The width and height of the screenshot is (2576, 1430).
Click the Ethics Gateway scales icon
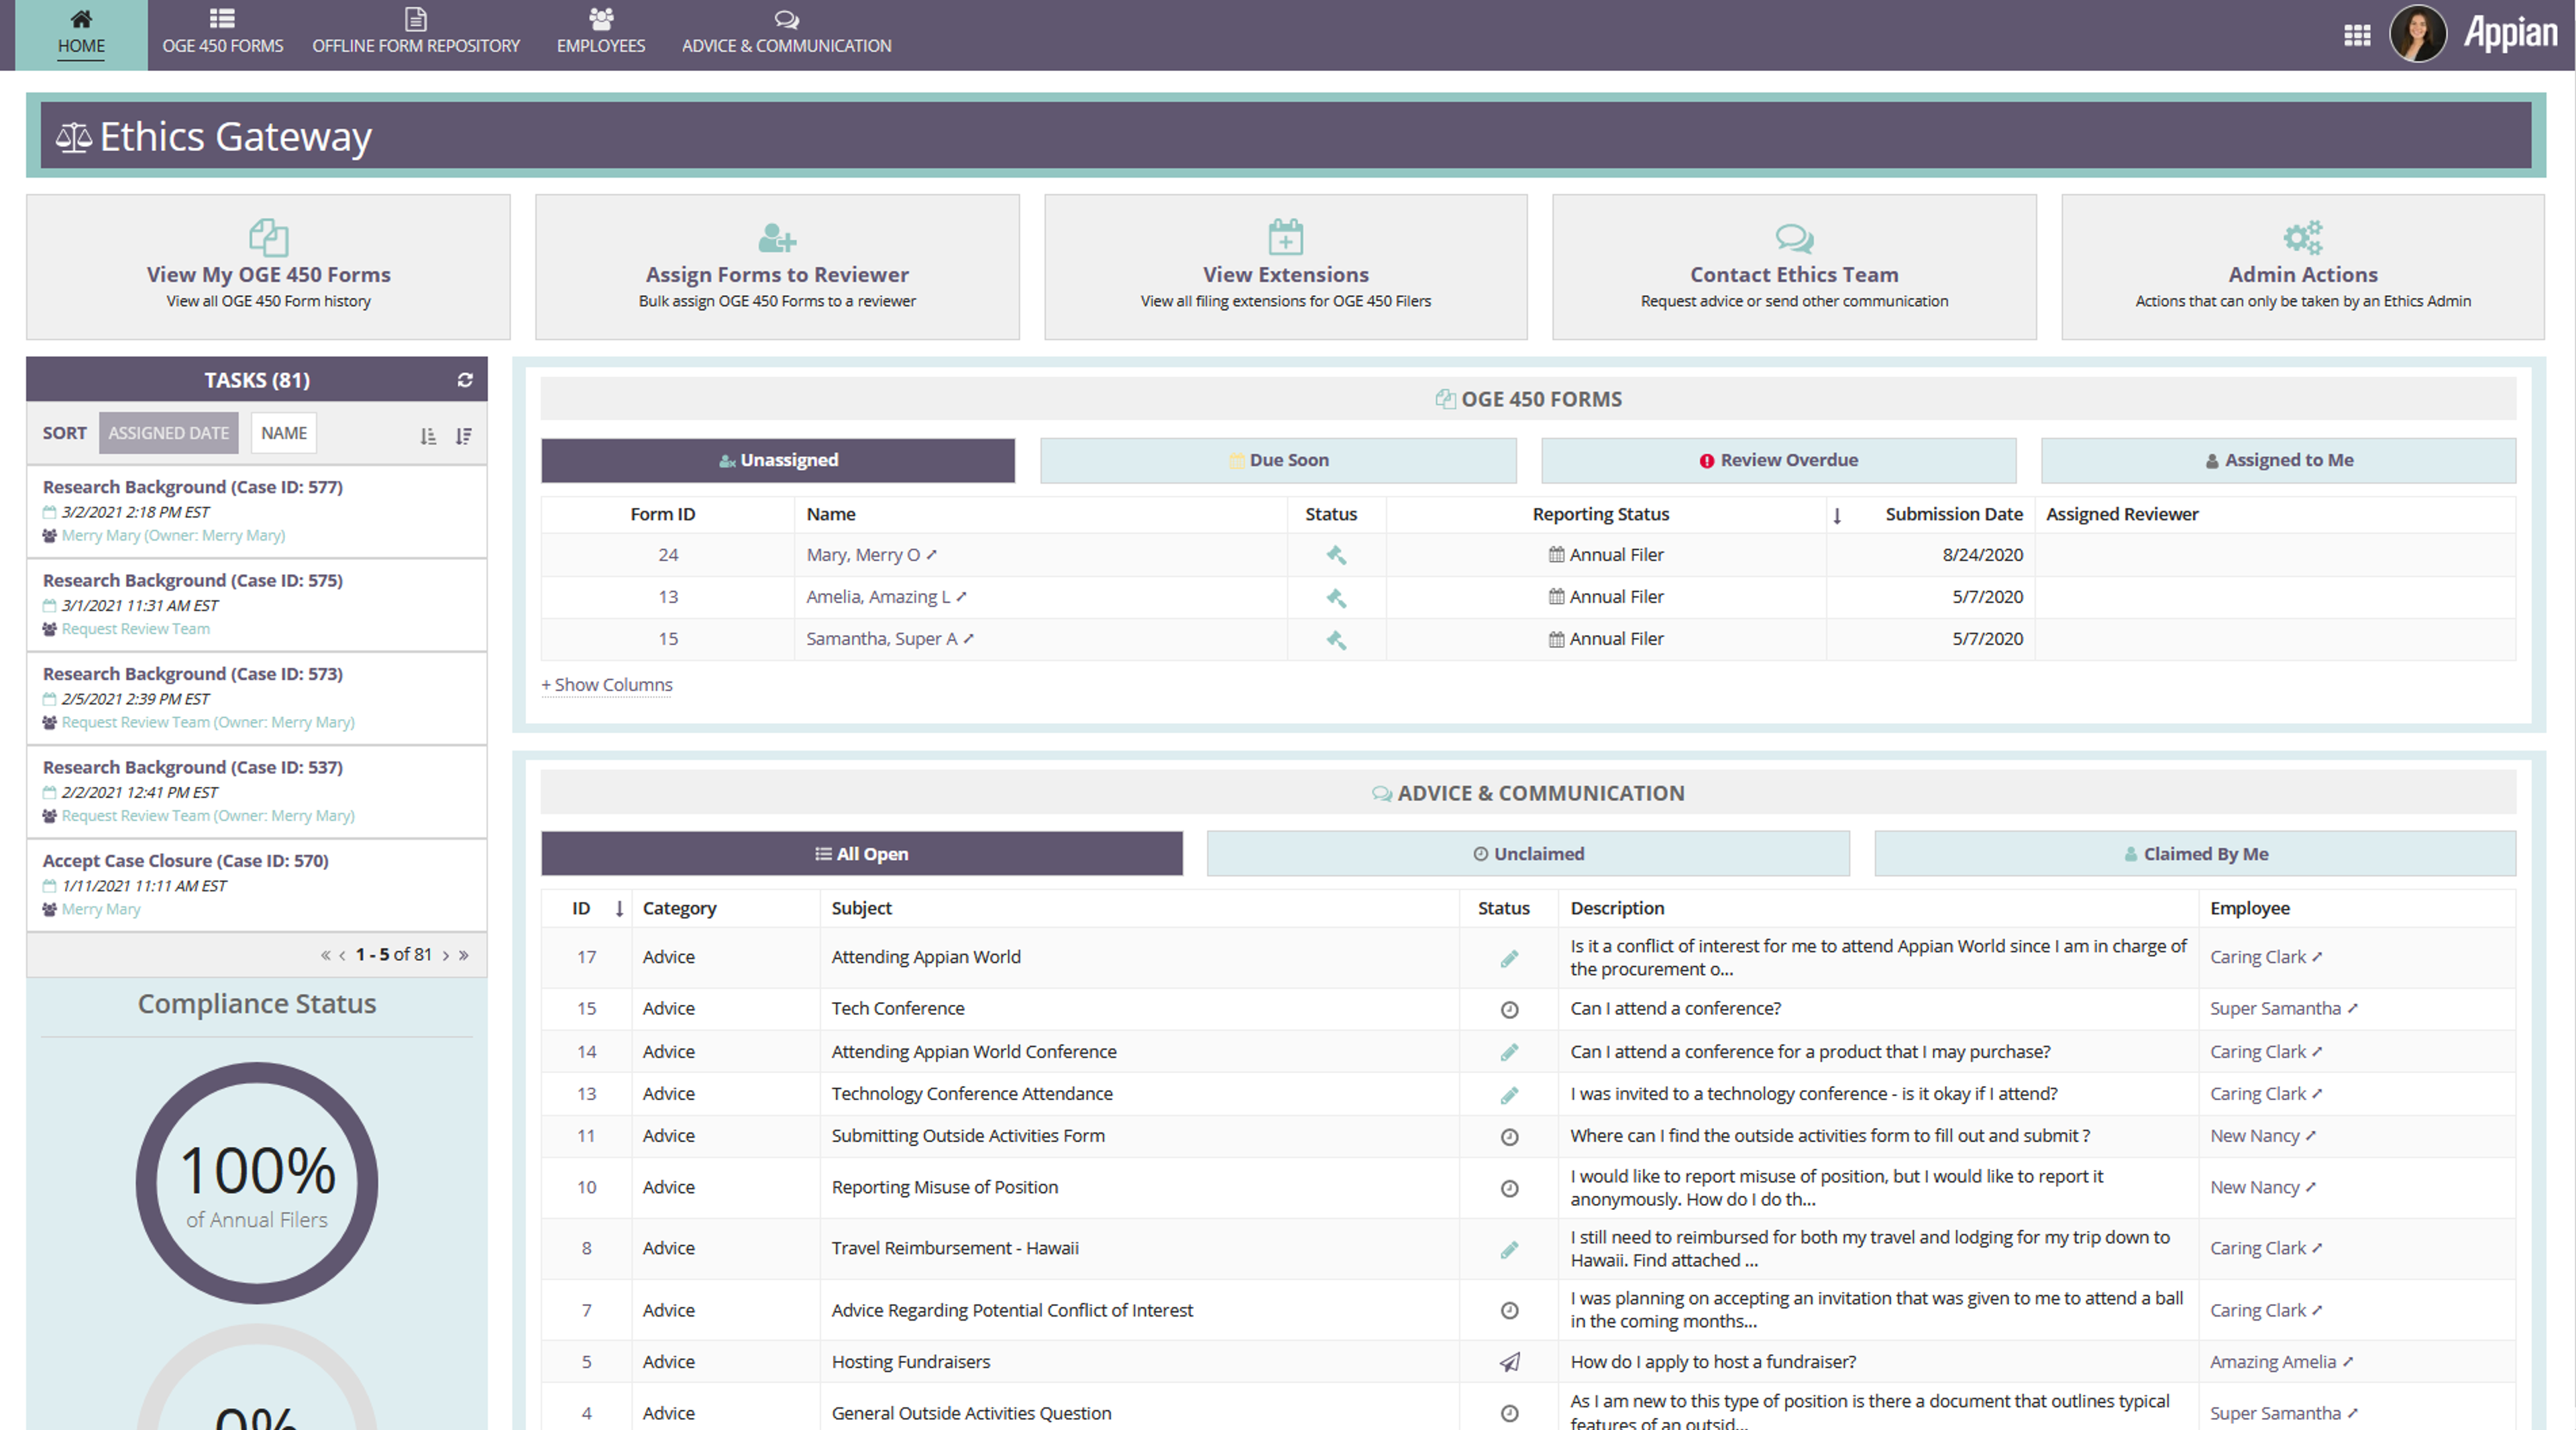point(73,137)
